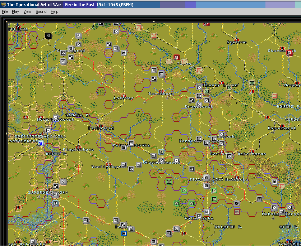Select the light blue unit above Krasnoarmeysk

pyautogui.click(x=161, y=152)
